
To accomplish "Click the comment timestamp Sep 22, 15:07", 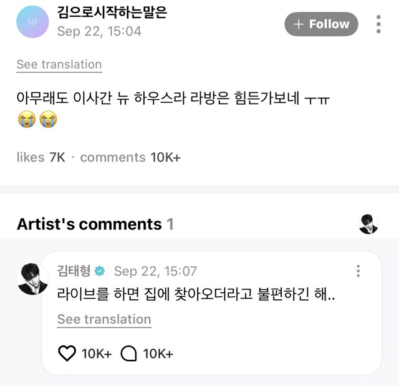I will pyautogui.click(x=155, y=271).
